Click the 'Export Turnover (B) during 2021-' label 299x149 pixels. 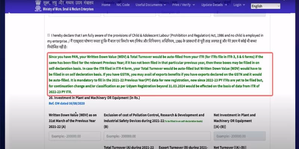[x=183, y=147]
